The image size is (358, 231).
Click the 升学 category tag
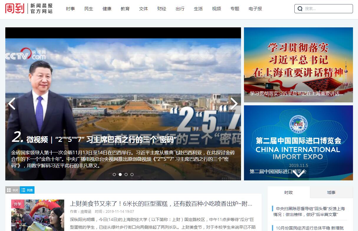pos(18,204)
